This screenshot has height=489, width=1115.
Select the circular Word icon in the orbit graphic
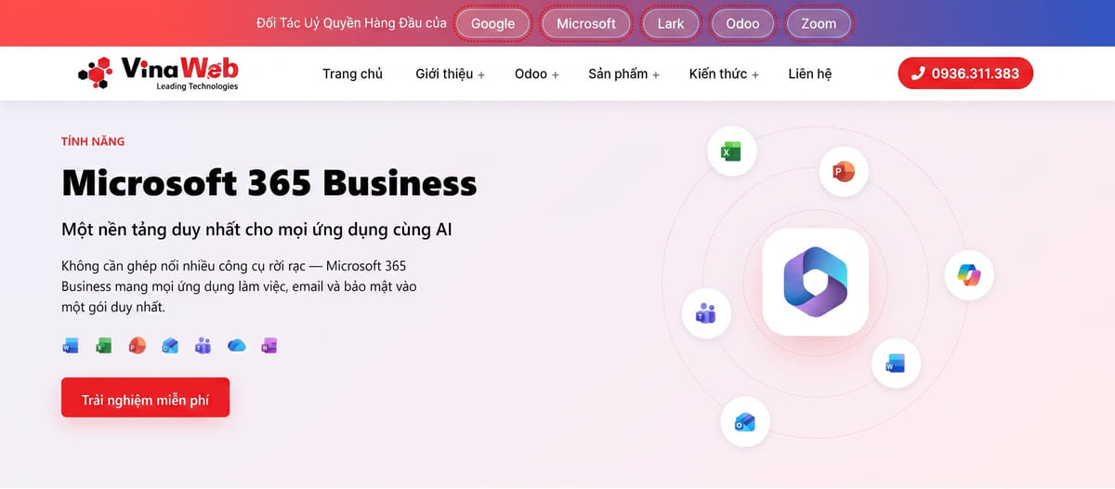click(896, 363)
